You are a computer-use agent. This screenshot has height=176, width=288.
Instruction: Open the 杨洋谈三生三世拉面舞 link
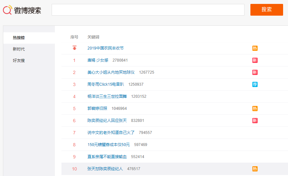point(108,96)
